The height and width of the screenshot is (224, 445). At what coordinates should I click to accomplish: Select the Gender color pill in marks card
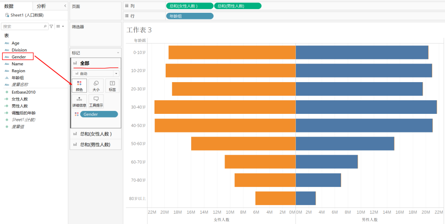[99, 114]
